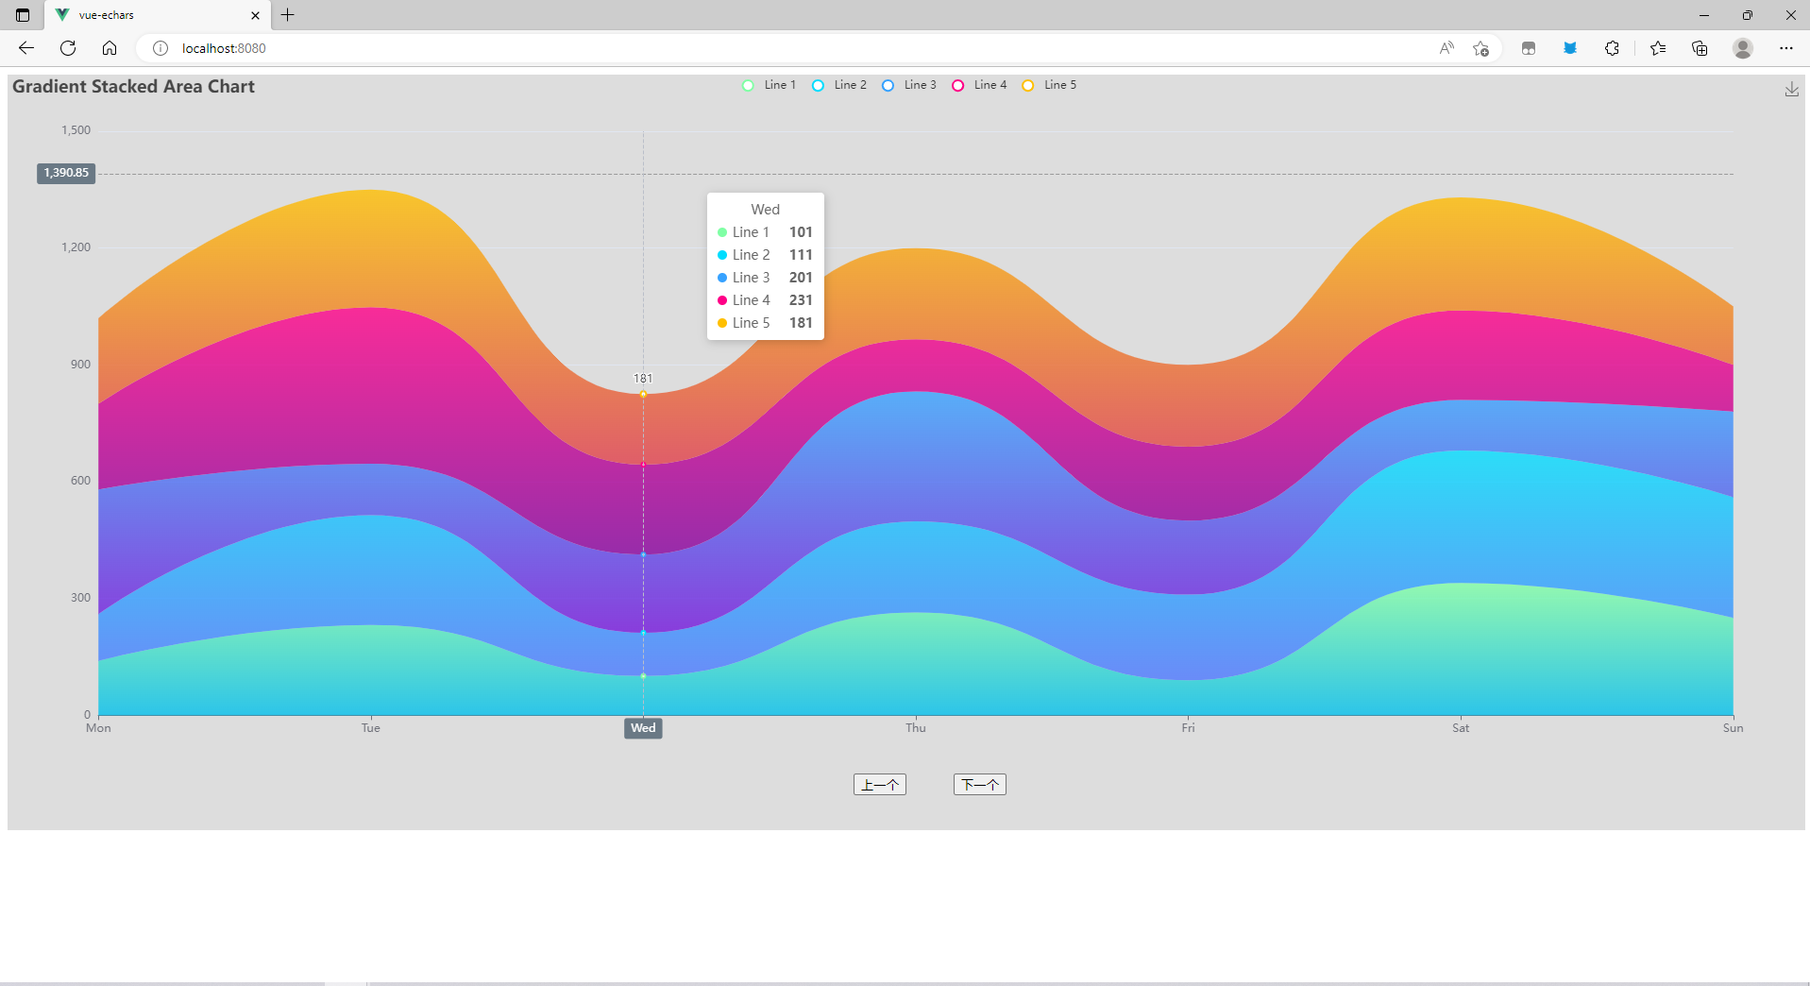Click the Fri axis label
Viewport: 1810px width, 986px height.
click(x=1188, y=728)
